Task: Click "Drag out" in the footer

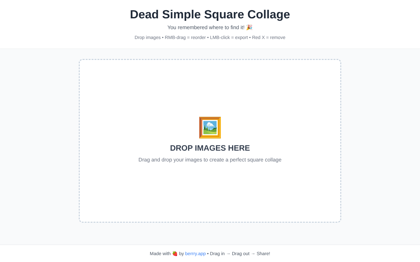Action: [x=241, y=253]
